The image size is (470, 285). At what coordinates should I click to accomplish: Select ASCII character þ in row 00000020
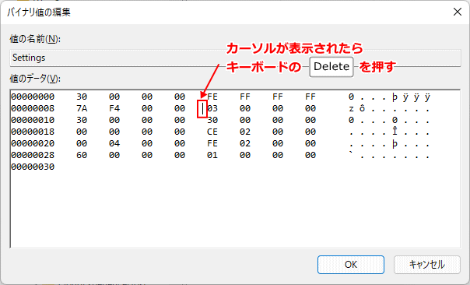coord(395,144)
